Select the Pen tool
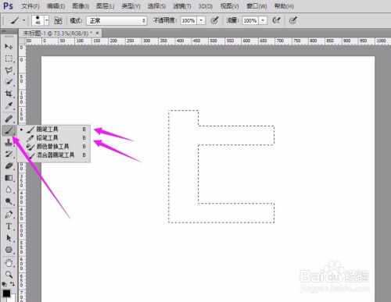 coord(9,215)
